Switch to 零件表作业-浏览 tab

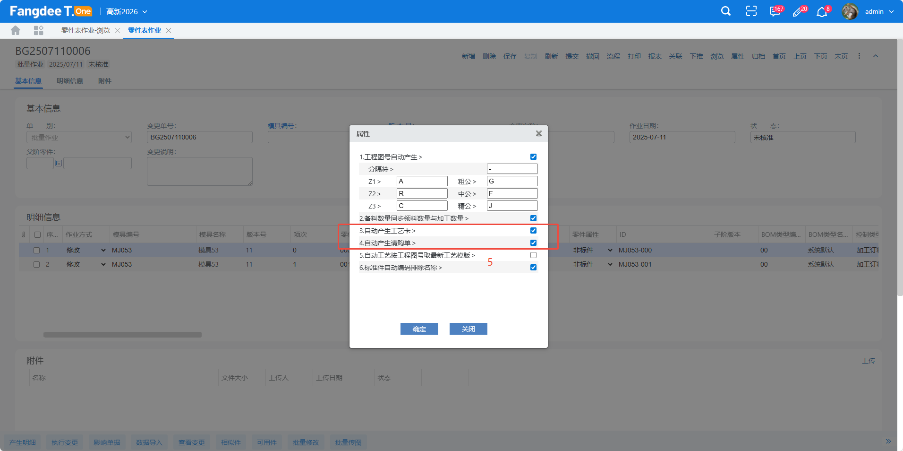pyautogui.click(x=85, y=31)
